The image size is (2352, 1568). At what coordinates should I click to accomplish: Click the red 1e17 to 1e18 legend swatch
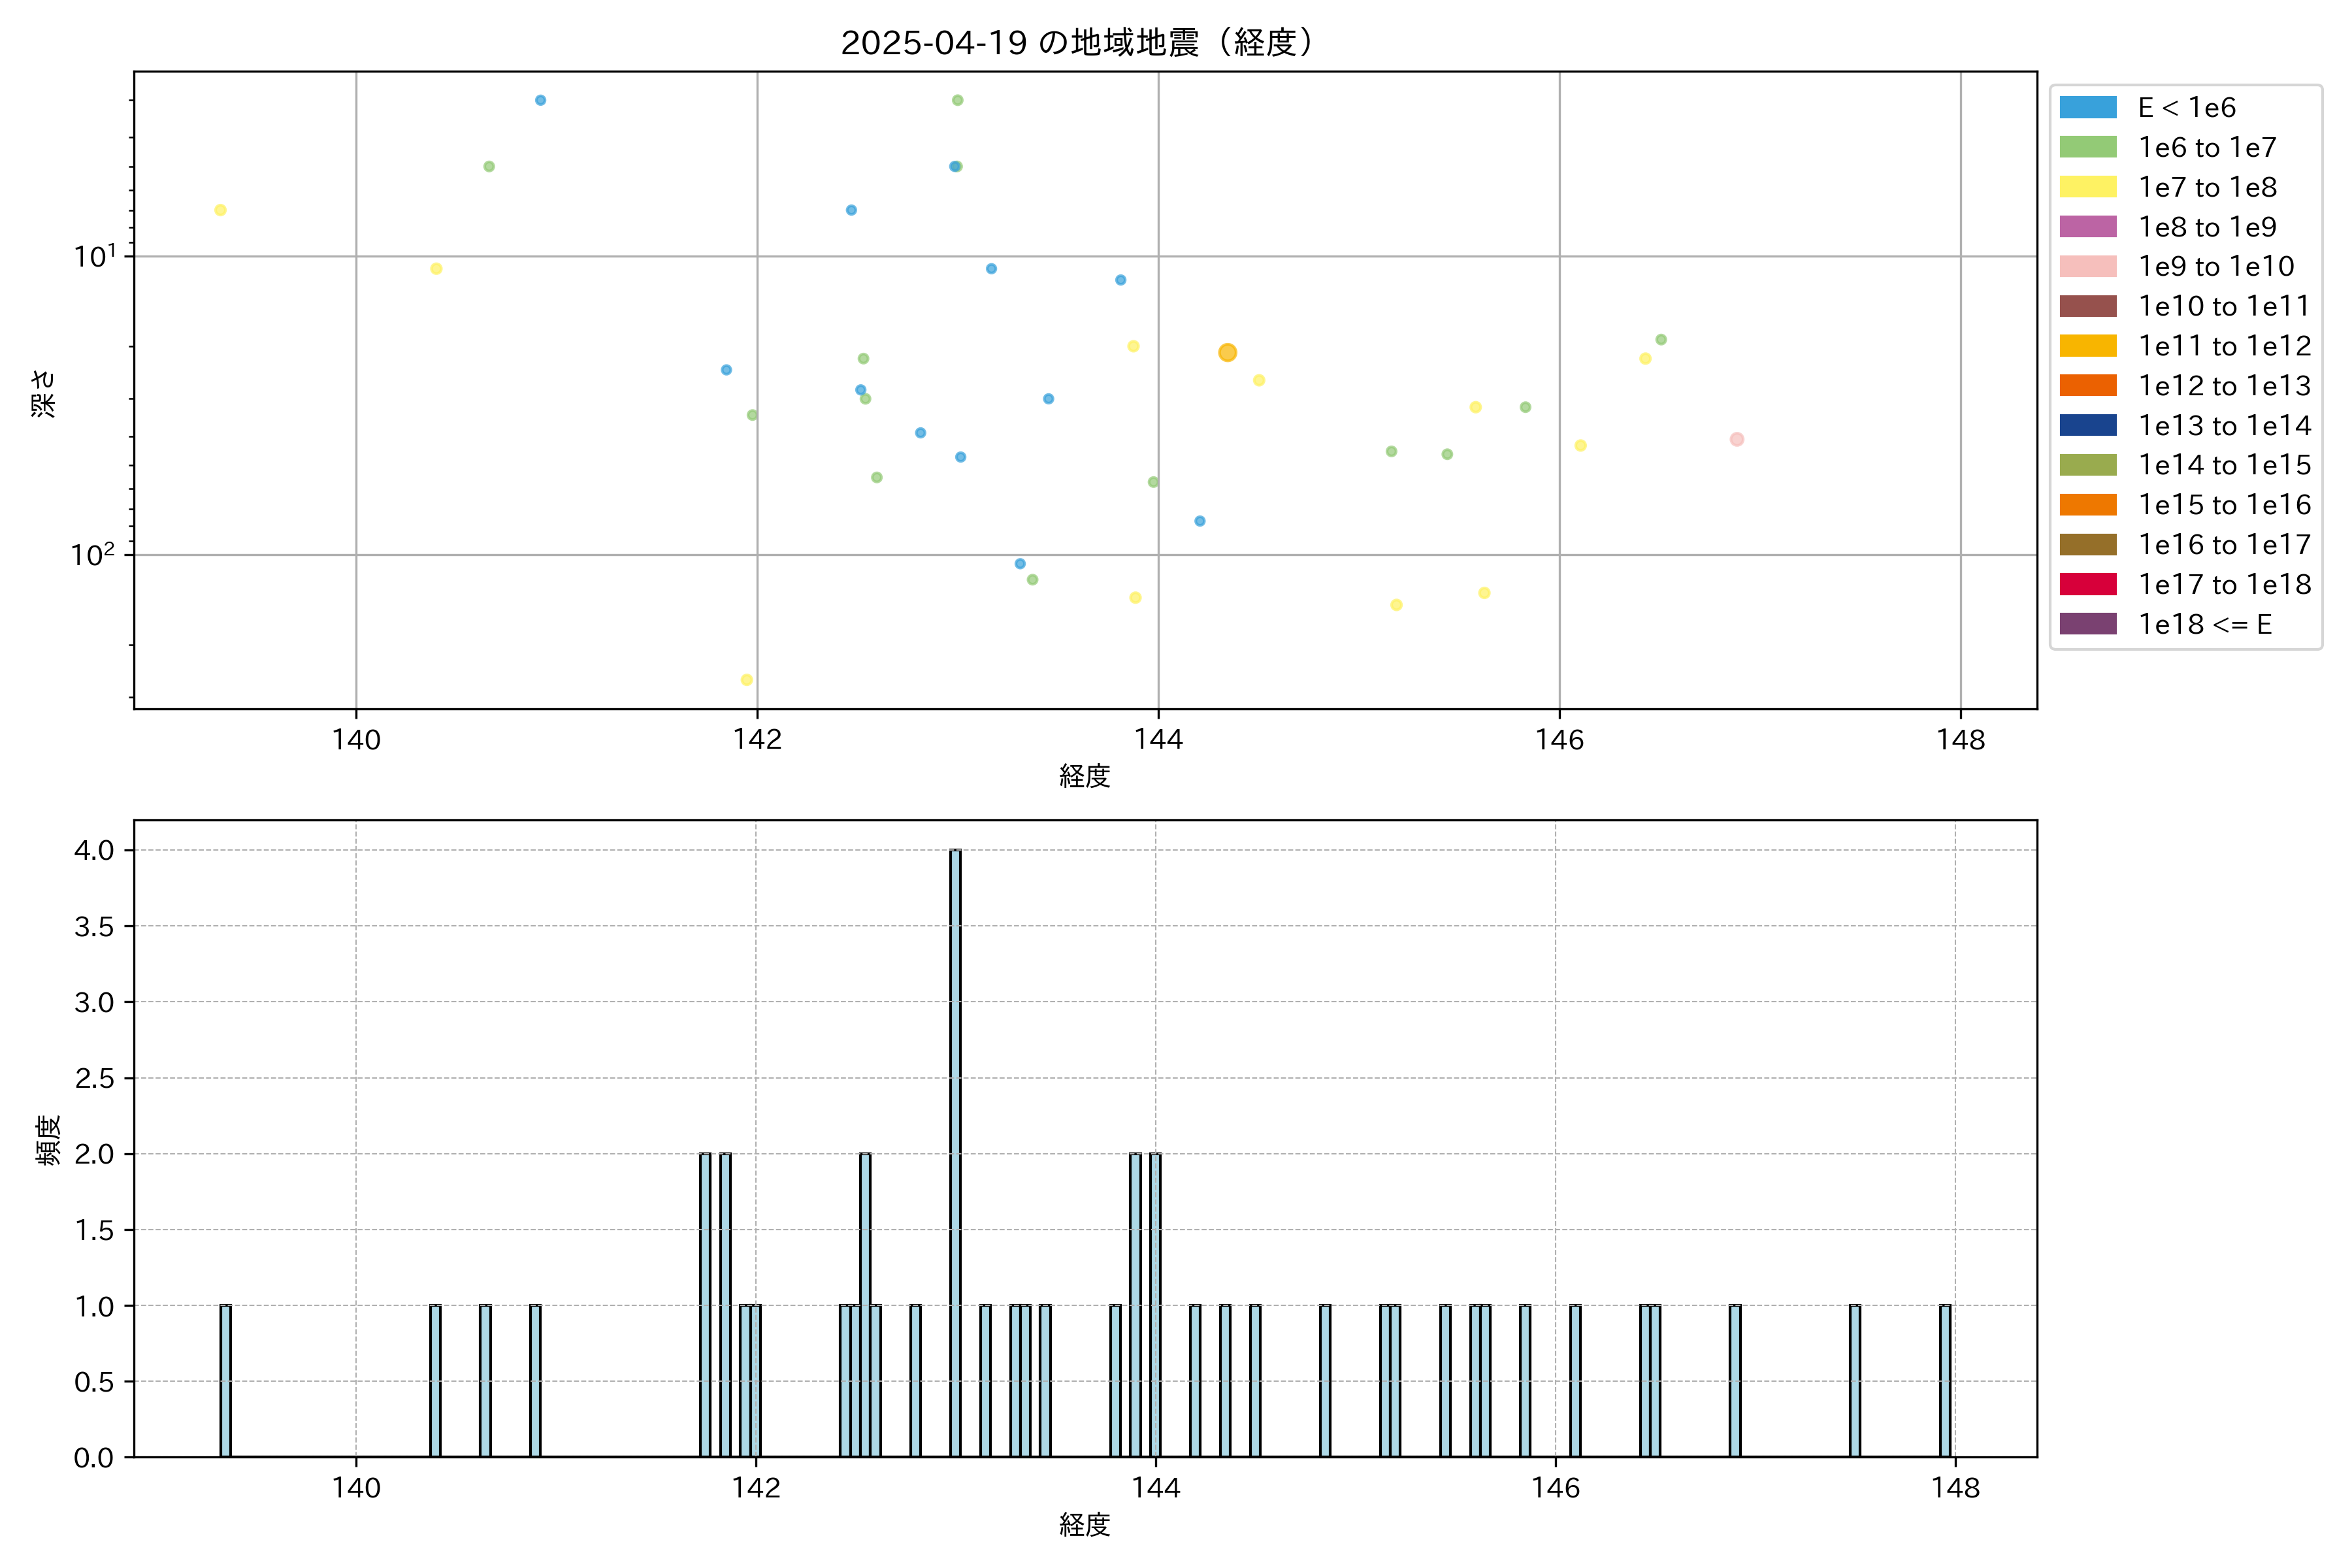[2087, 584]
